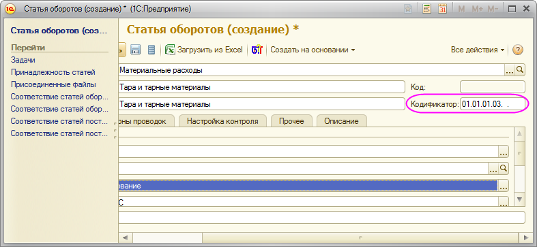Screen dimensions: 537x247
Task: Open help via the question mark icon
Action: pos(517,50)
